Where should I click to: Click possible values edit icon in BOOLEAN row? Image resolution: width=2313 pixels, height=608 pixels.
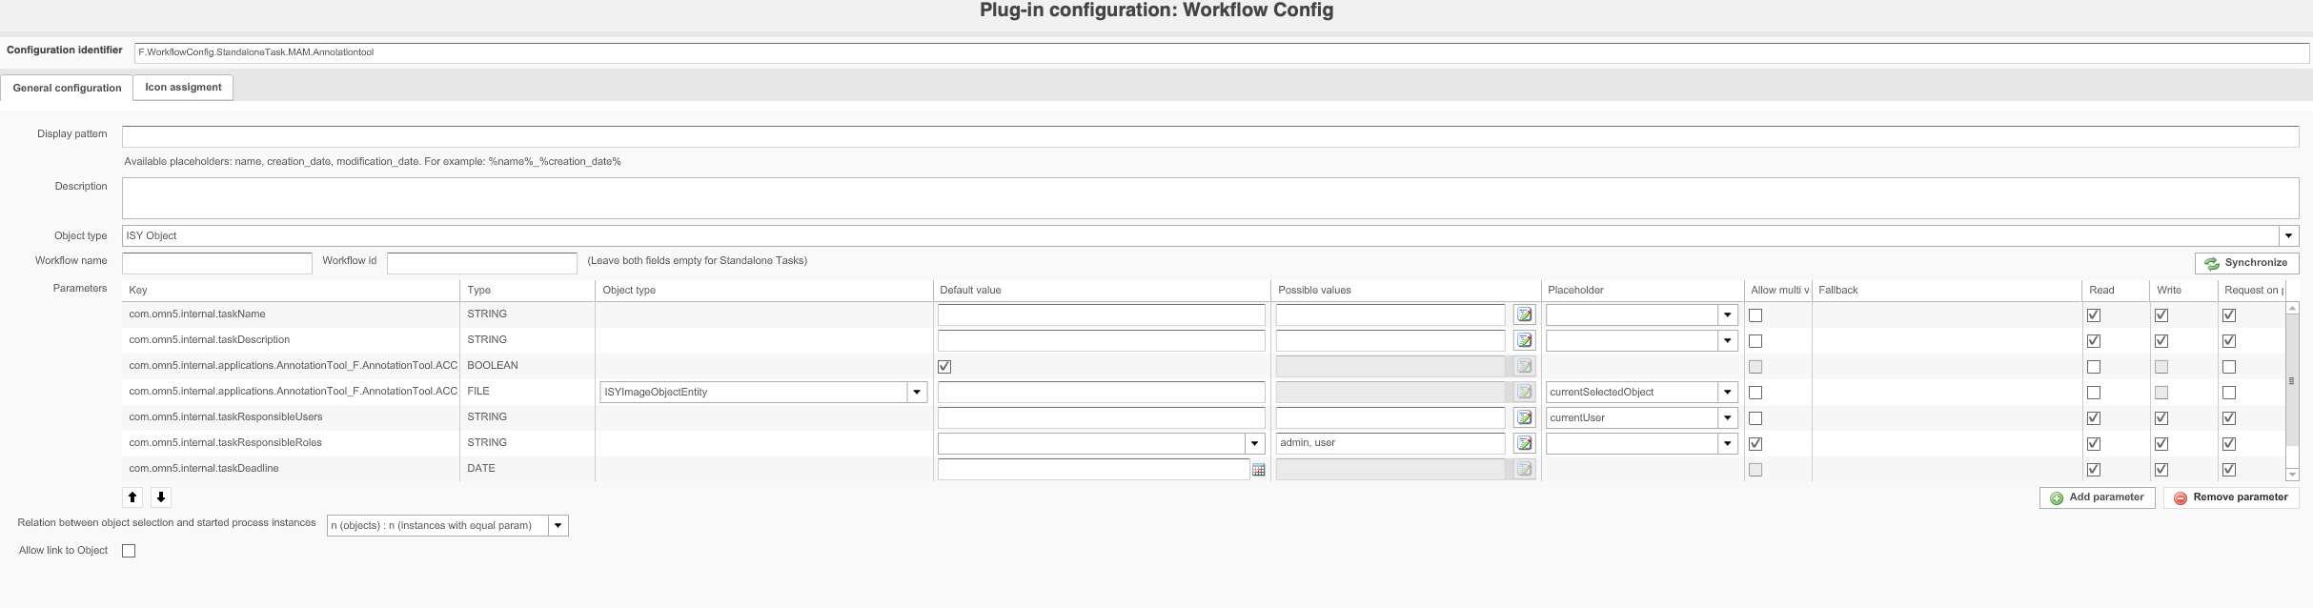[1524, 366]
